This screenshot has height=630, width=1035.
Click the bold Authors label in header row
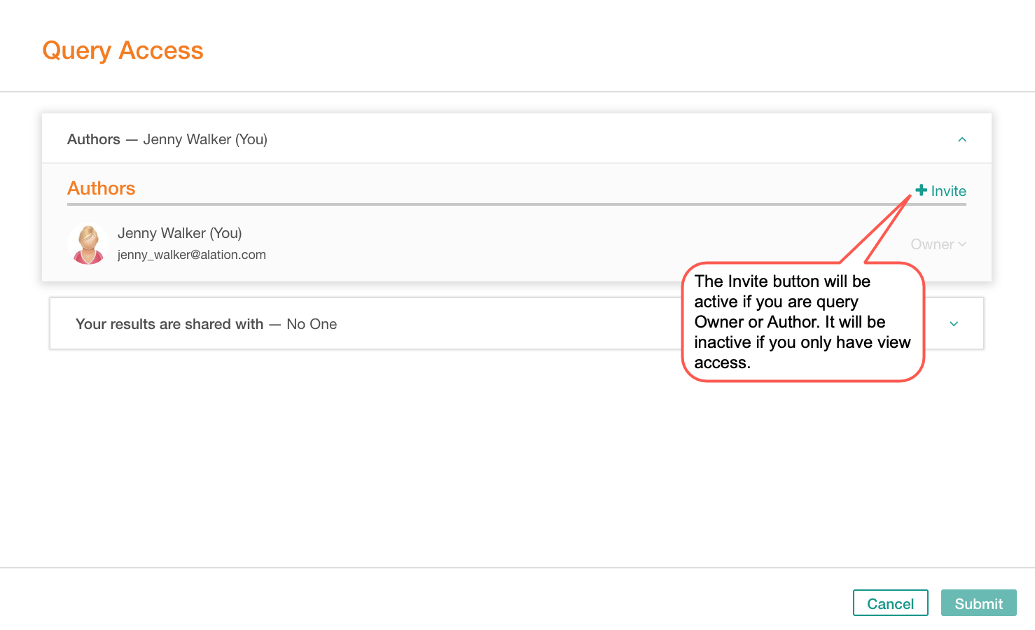[x=94, y=139]
